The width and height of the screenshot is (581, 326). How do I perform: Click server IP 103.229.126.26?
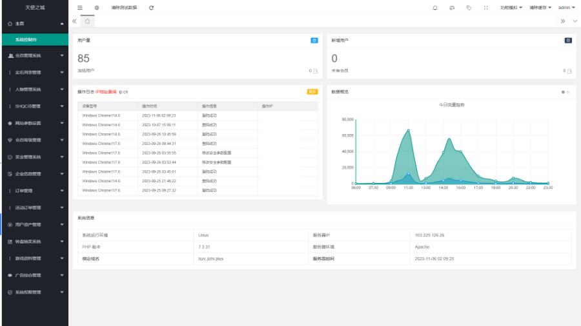click(x=429, y=235)
